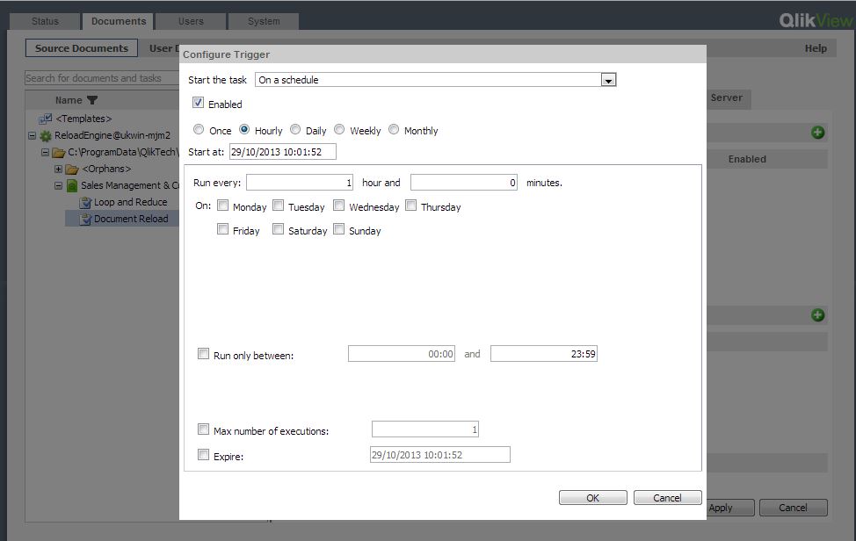
Task: Collapse the ReloadEngine tree node
Action: pos(33,136)
